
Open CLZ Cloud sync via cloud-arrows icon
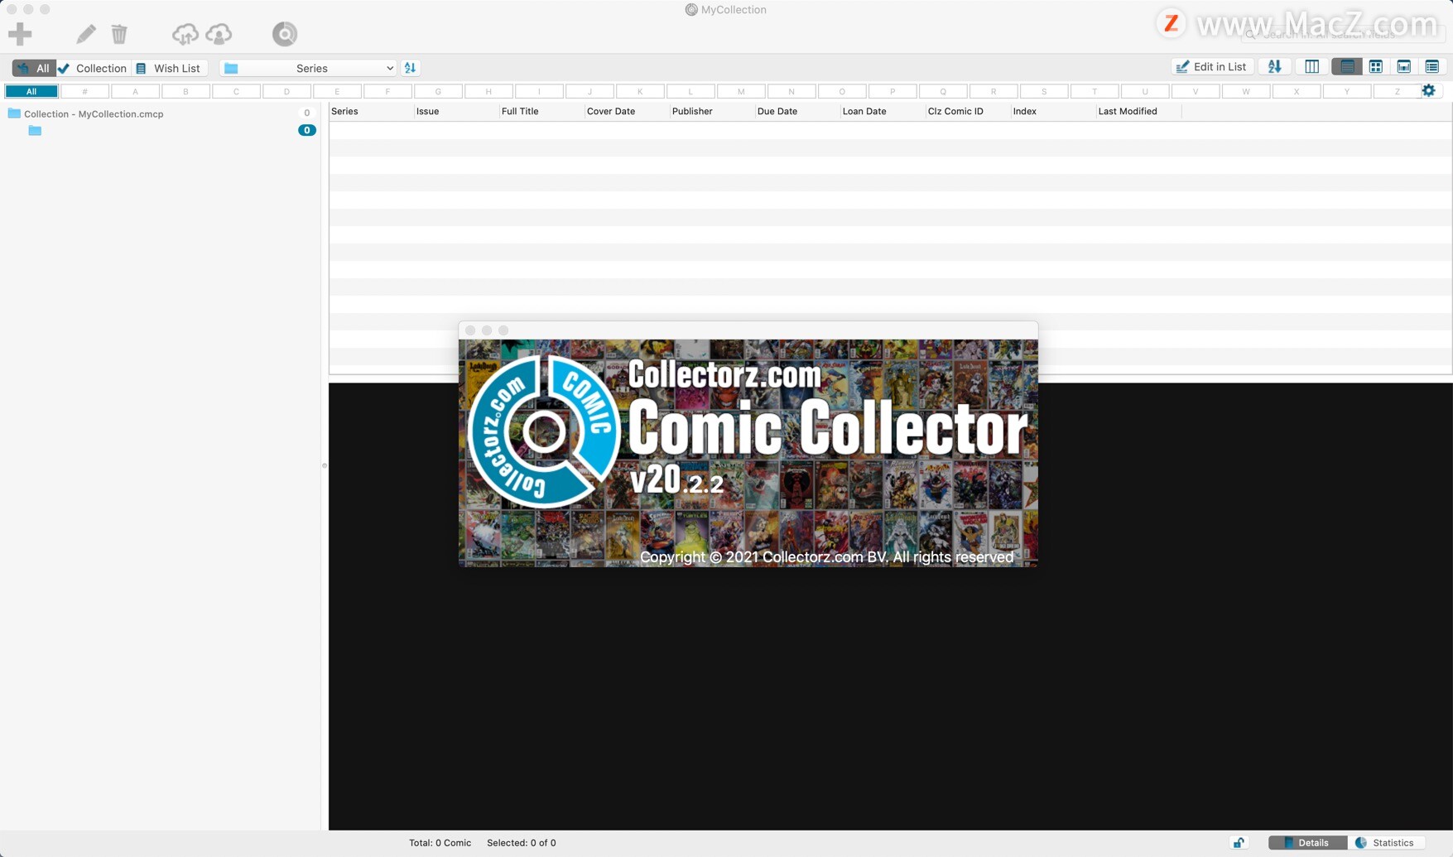pos(185,34)
